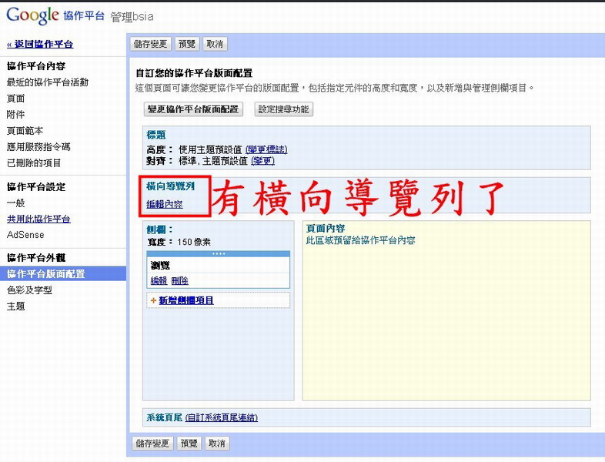Open 主題 in the sidebar

[x=15, y=306]
